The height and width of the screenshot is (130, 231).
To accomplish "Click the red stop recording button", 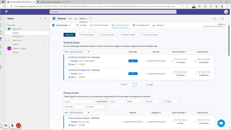I will pos(18,125).
